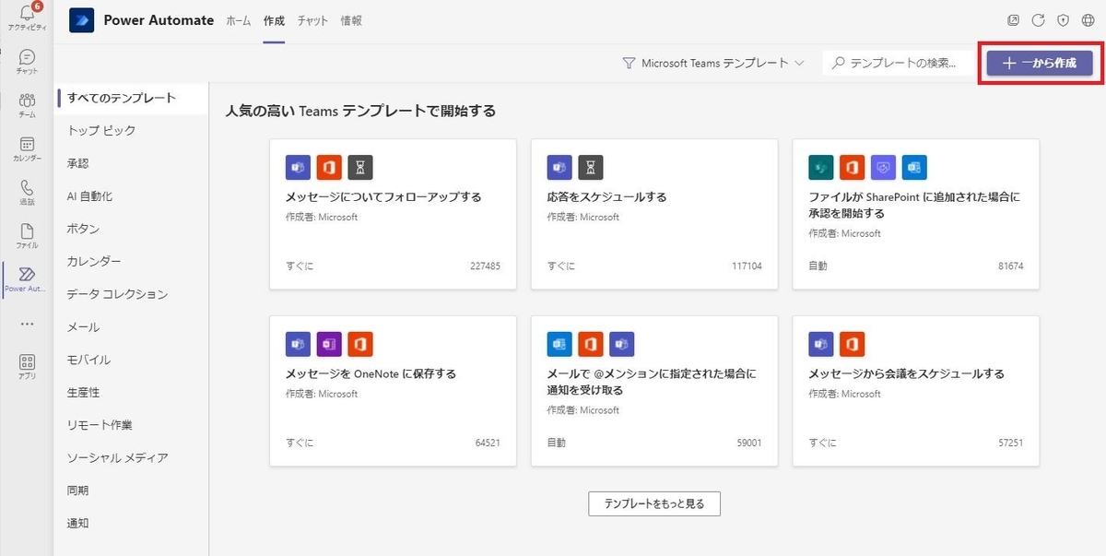Open the Microsoft Teams テンプレート filter dropdown

(714, 64)
